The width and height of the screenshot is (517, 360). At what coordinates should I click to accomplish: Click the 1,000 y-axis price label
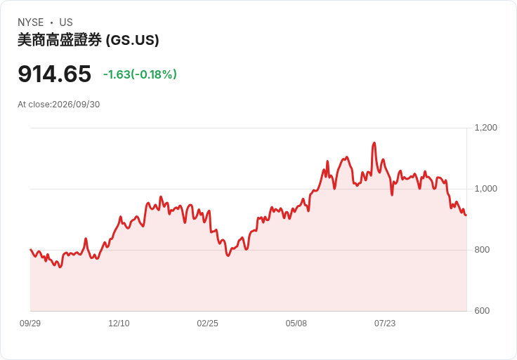pyautogui.click(x=485, y=189)
